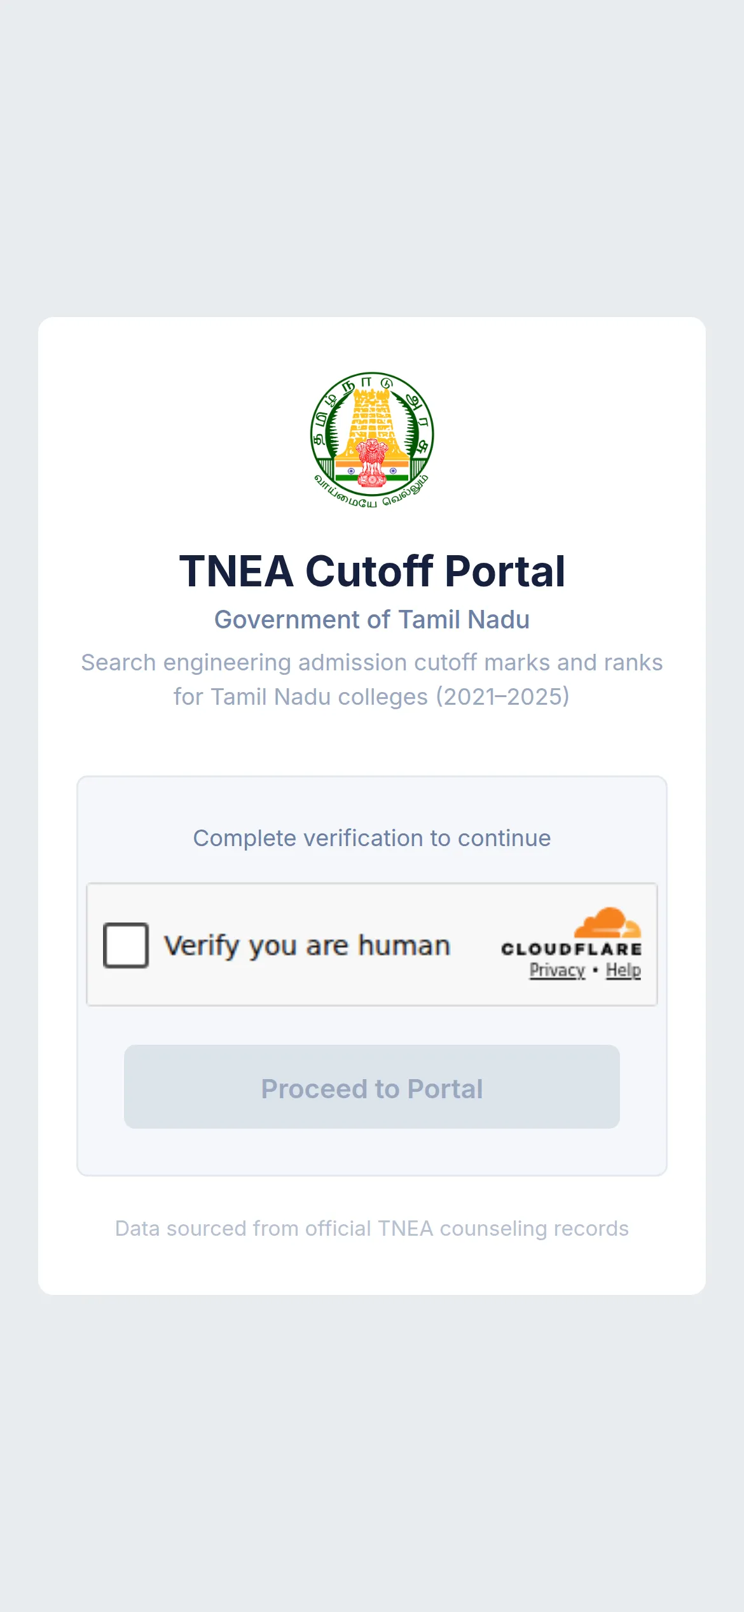Click the Tamil Nadu government emblem logo
744x1612 pixels.
point(372,439)
